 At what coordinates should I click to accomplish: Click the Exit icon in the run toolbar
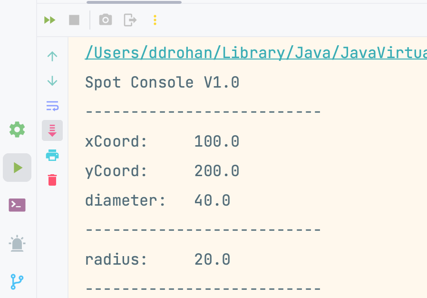pos(130,20)
